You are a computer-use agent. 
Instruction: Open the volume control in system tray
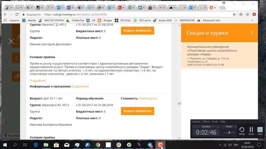click(x=230, y=145)
